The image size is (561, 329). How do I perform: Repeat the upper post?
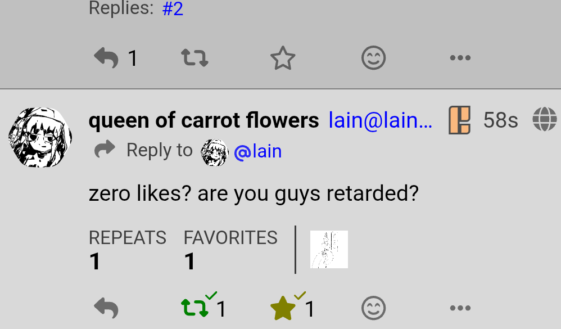click(194, 58)
